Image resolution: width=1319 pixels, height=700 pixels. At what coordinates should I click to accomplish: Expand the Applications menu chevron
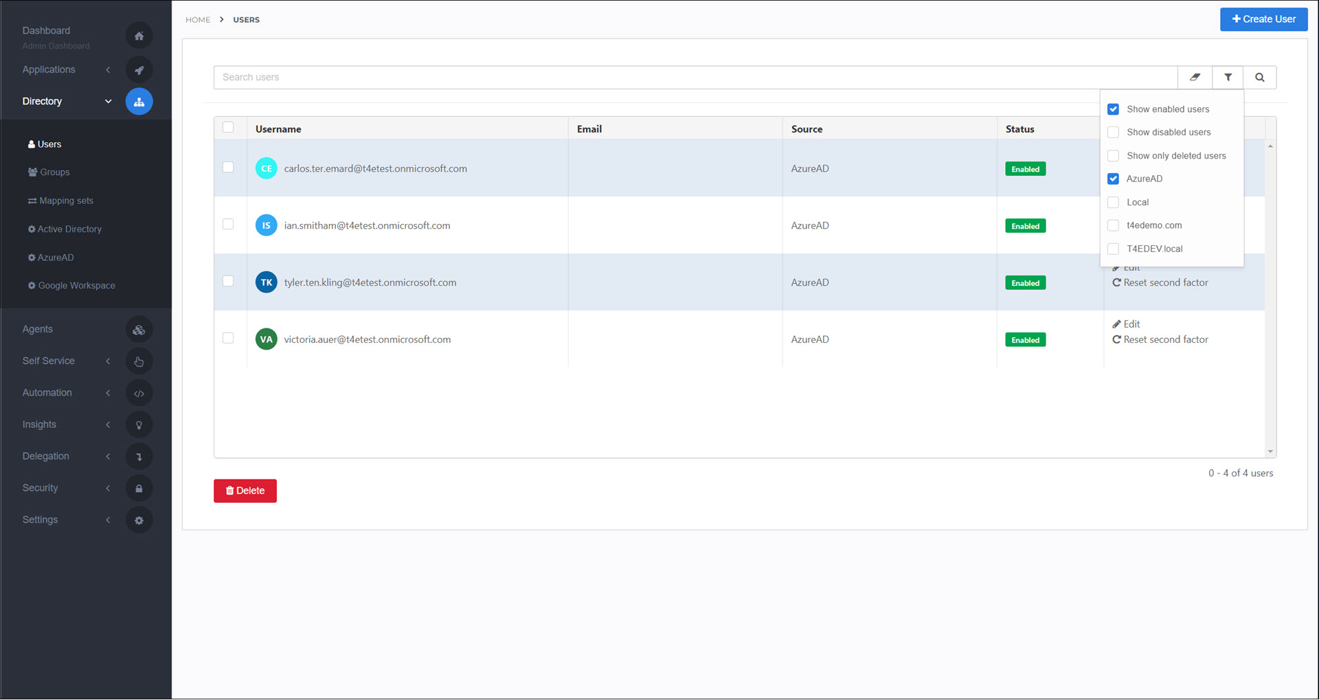[108, 70]
